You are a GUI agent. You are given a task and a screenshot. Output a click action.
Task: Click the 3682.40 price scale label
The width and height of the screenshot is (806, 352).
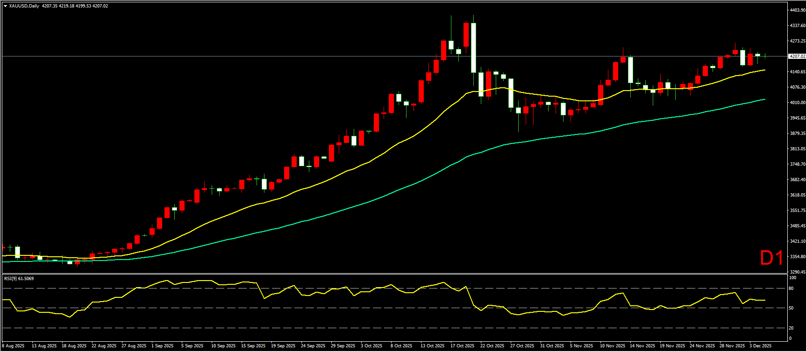pyautogui.click(x=797, y=180)
